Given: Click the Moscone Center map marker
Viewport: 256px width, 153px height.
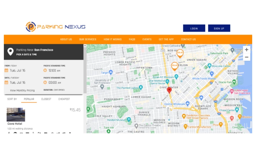Looking at the screenshot, I should (x=210, y=66).
